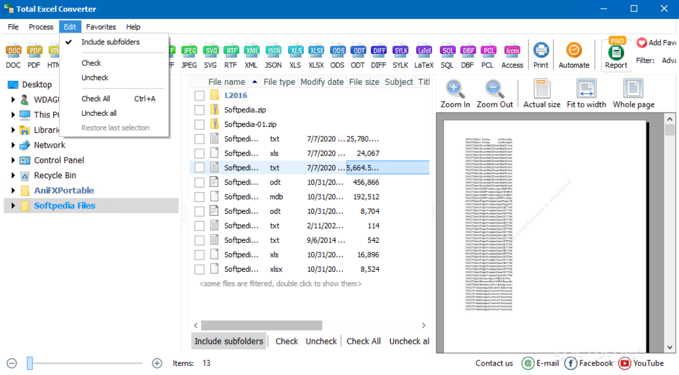Open the File menu
Screen dimensions: 679x375
pos(13,27)
